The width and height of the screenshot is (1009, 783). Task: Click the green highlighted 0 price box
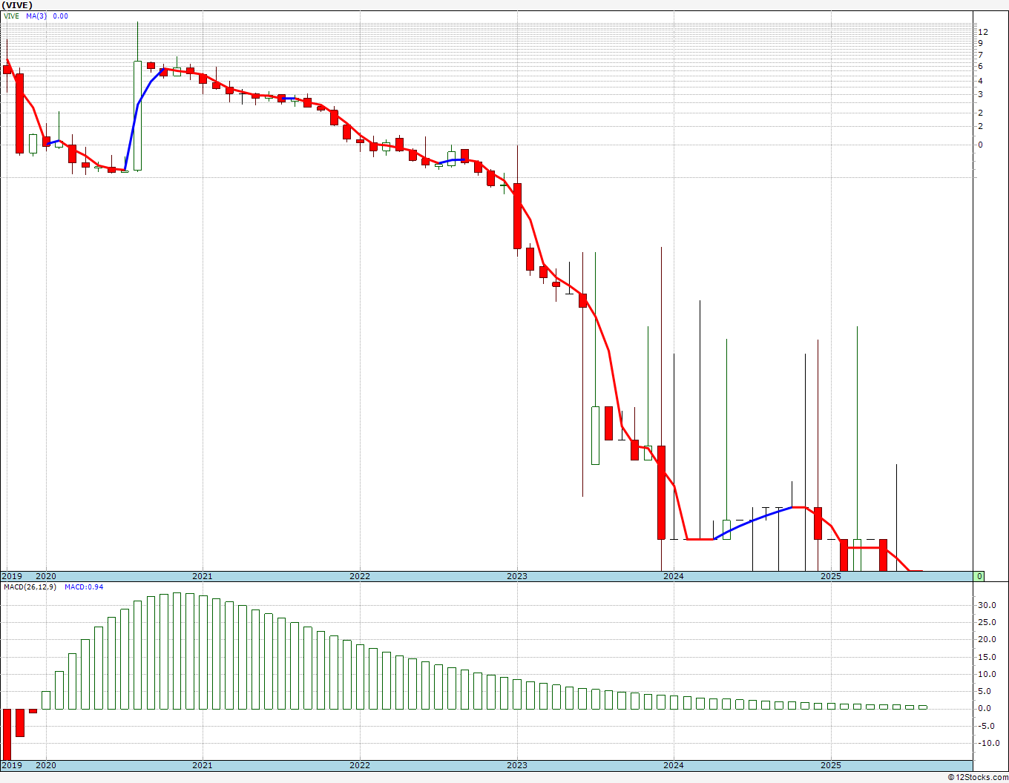coord(979,576)
